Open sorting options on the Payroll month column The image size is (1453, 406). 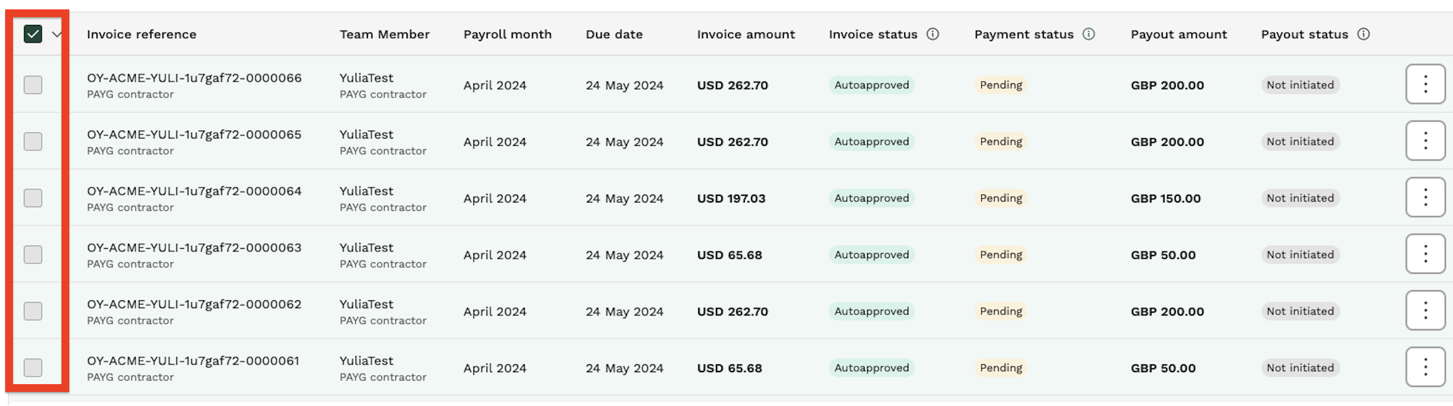point(507,34)
